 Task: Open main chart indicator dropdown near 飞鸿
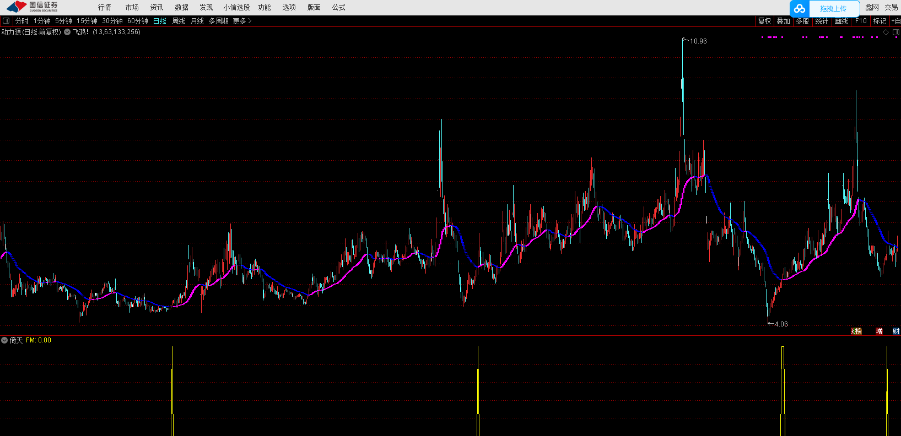click(x=67, y=32)
